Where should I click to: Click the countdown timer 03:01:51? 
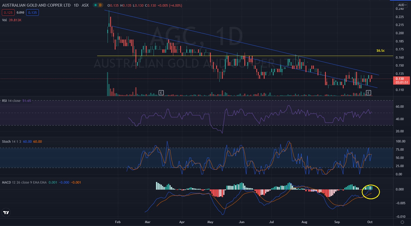tap(402, 82)
